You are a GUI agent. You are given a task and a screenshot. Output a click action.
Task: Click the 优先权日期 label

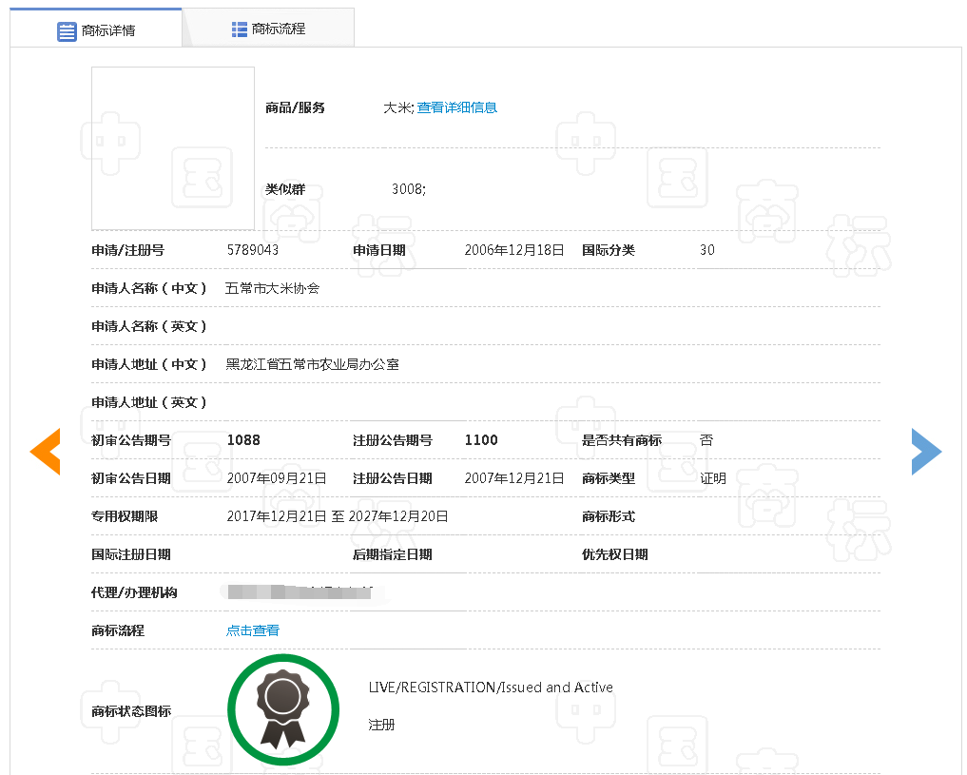click(615, 555)
